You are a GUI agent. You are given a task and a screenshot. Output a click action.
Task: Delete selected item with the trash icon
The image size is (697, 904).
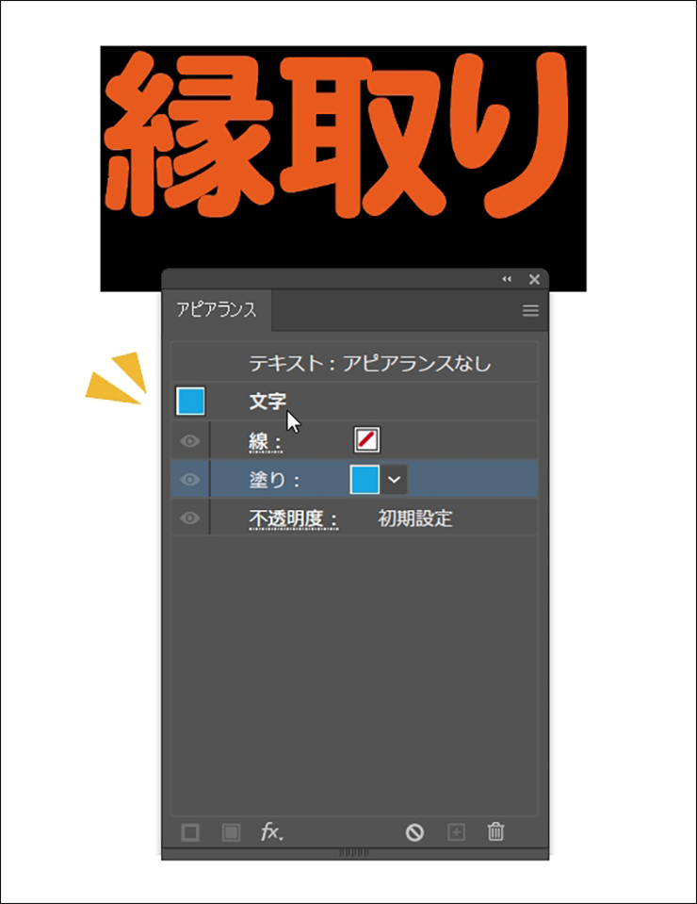click(x=496, y=832)
